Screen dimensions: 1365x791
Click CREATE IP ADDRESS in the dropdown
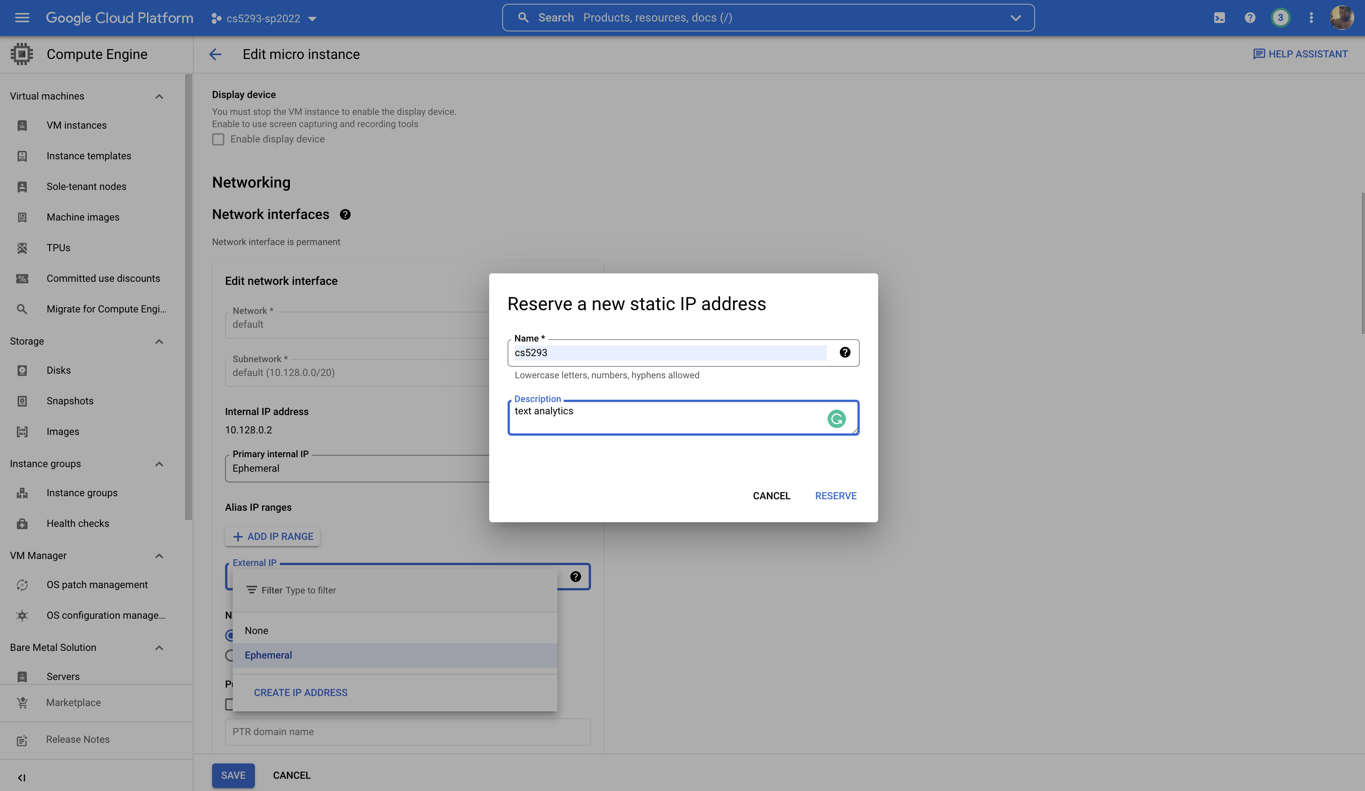click(x=300, y=692)
